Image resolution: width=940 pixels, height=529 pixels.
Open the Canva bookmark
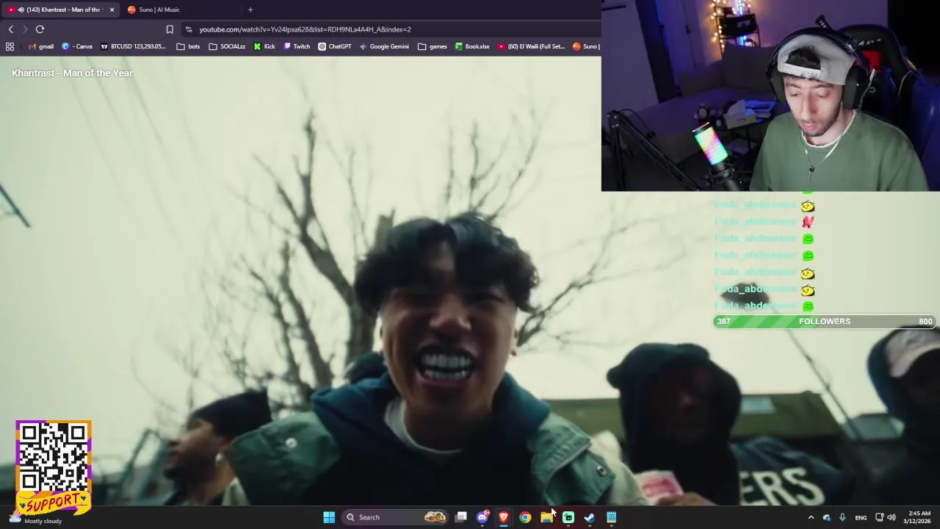(77, 46)
